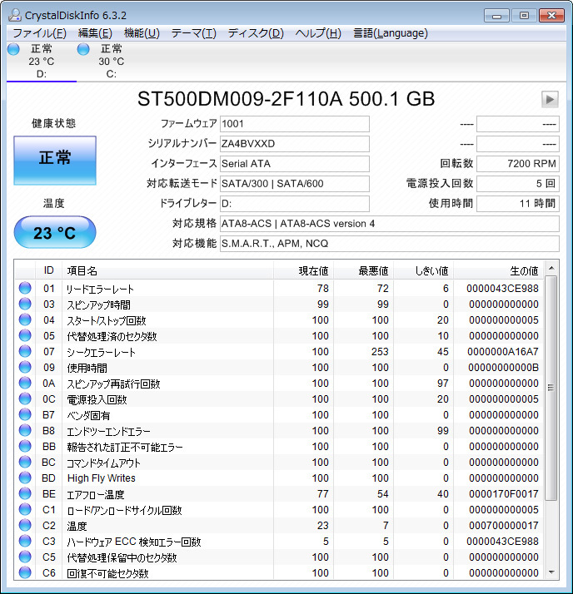This screenshot has width=573, height=594.
Task: Click the 電源投入回数 field showing 5 回
Action: click(x=518, y=184)
